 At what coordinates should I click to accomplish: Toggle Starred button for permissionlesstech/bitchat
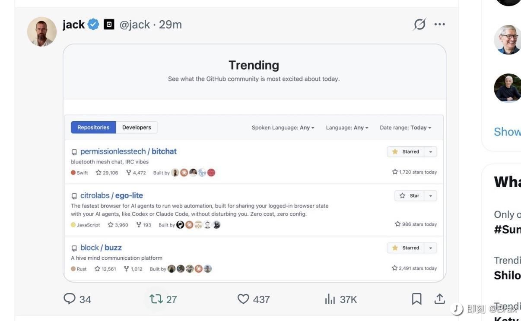click(406, 152)
